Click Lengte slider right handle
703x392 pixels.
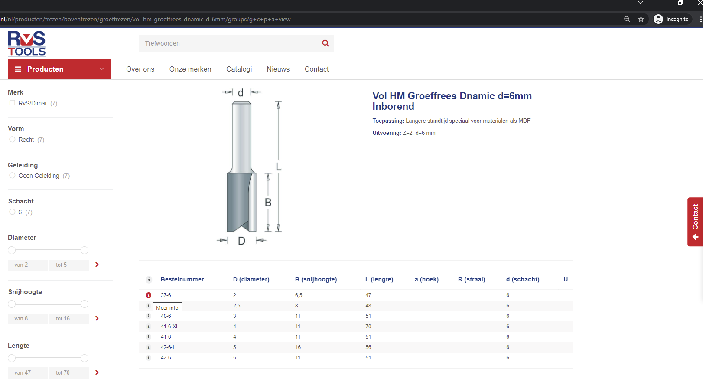pyautogui.click(x=85, y=358)
